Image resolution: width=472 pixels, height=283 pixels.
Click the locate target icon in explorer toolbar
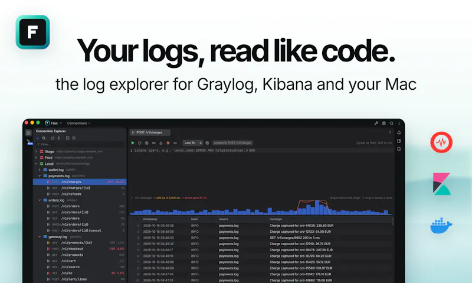(59, 138)
